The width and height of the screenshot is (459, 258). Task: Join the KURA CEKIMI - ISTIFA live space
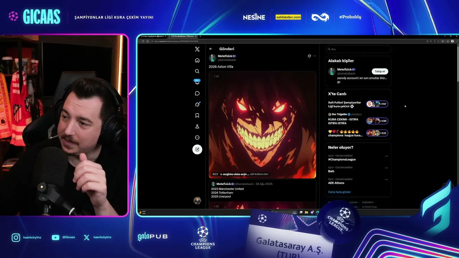pyautogui.click(x=343, y=121)
